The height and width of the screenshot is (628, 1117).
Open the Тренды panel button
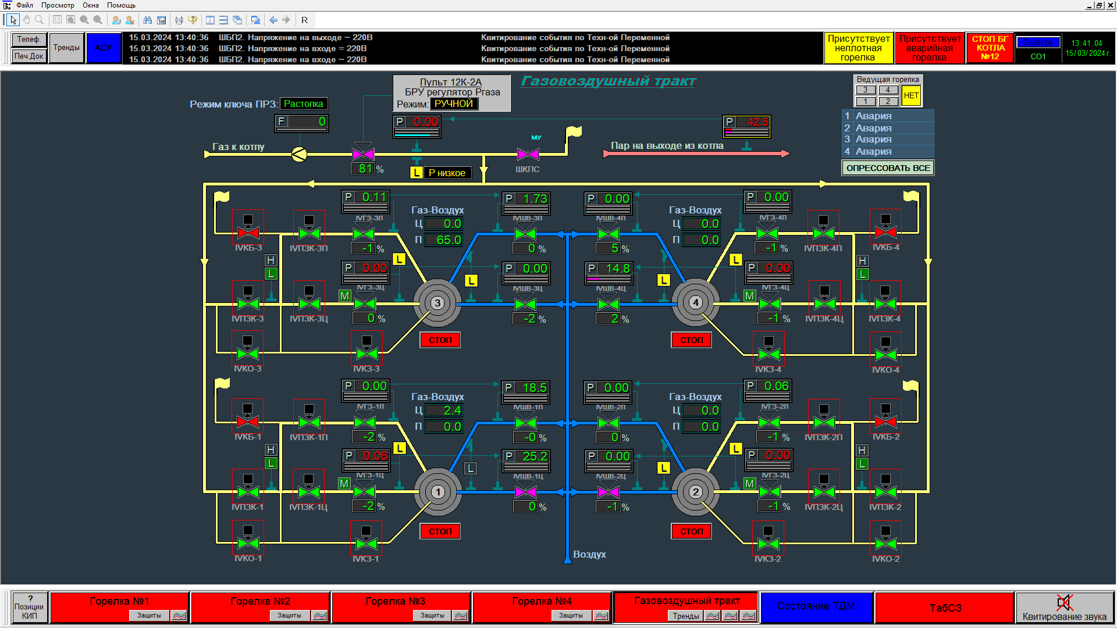pos(66,48)
